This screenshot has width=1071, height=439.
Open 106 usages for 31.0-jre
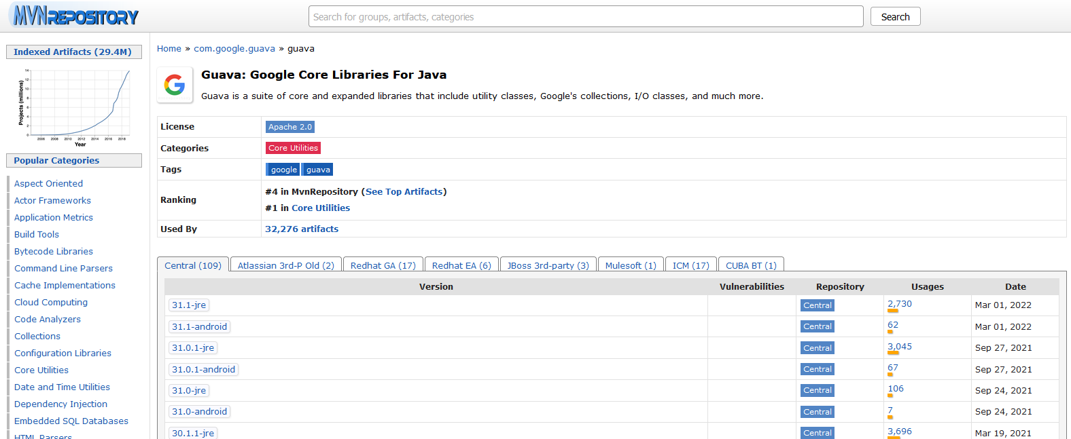896,389
